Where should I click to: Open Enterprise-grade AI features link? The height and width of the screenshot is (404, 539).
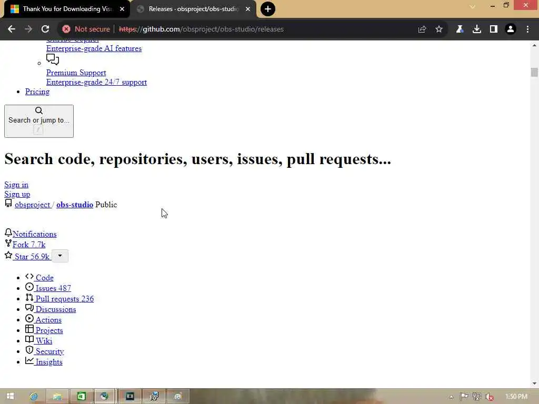tap(94, 48)
